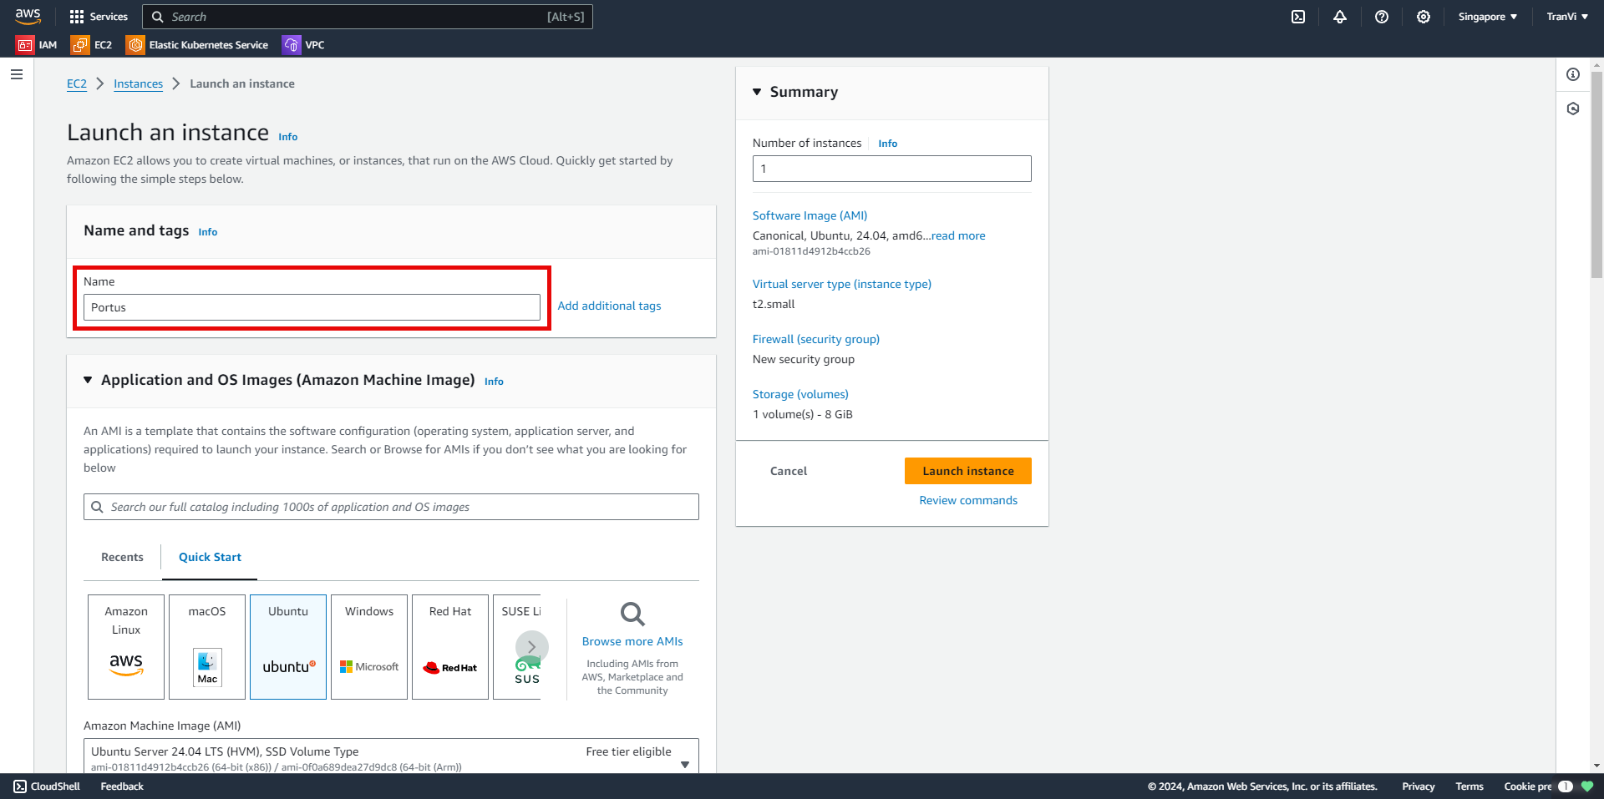The image size is (1604, 799).
Task: Collapse the Summary panel
Action: 757,92
